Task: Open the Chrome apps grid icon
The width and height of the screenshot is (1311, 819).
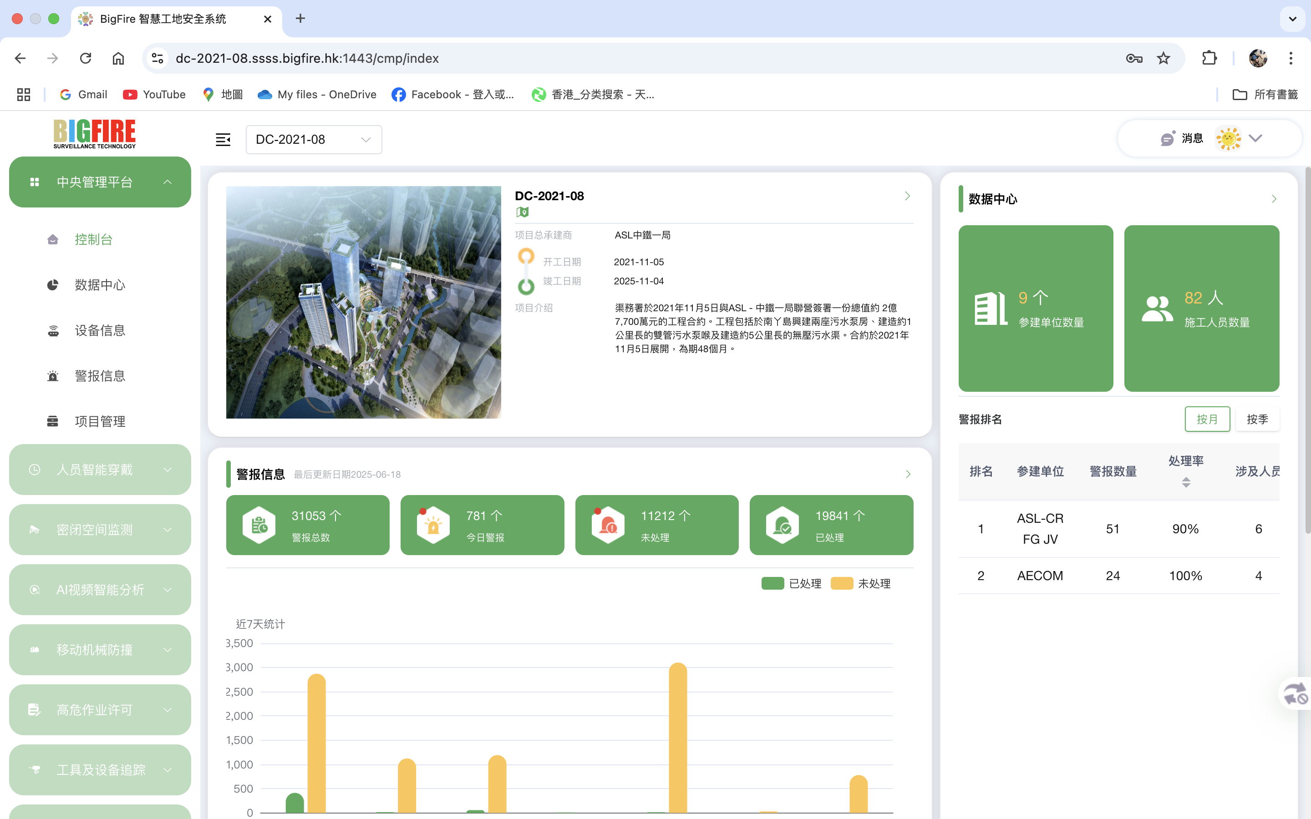Action: 23,95
